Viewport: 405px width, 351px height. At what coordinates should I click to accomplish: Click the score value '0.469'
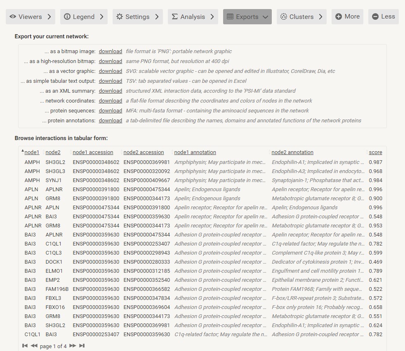pyautogui.click(x=376, y=262)
